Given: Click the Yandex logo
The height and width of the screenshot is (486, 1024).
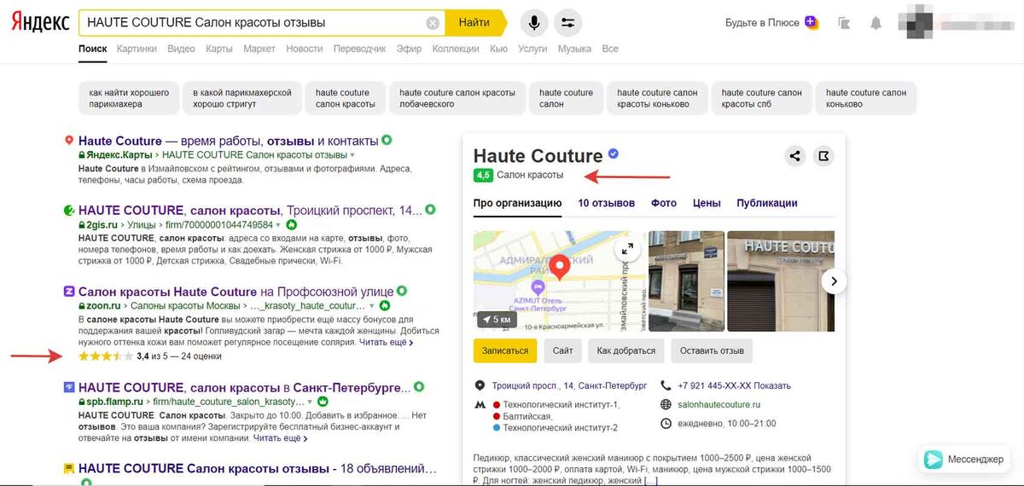Looking at the screenshot, I should coord(40,22).
